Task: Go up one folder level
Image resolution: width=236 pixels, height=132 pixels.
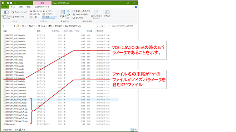Action: [x=14, y=26]
